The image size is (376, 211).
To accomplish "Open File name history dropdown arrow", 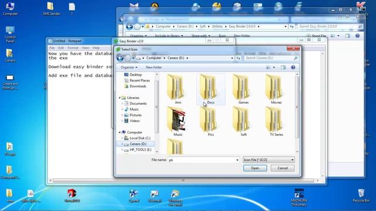I will point(237,160).
